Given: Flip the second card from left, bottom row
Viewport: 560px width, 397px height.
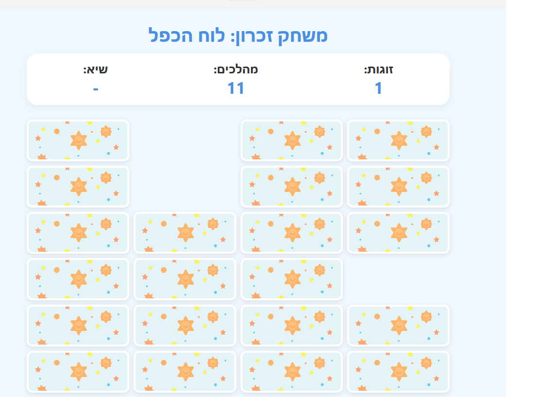Looking at the screenshot, I should (x=185, y=371).
